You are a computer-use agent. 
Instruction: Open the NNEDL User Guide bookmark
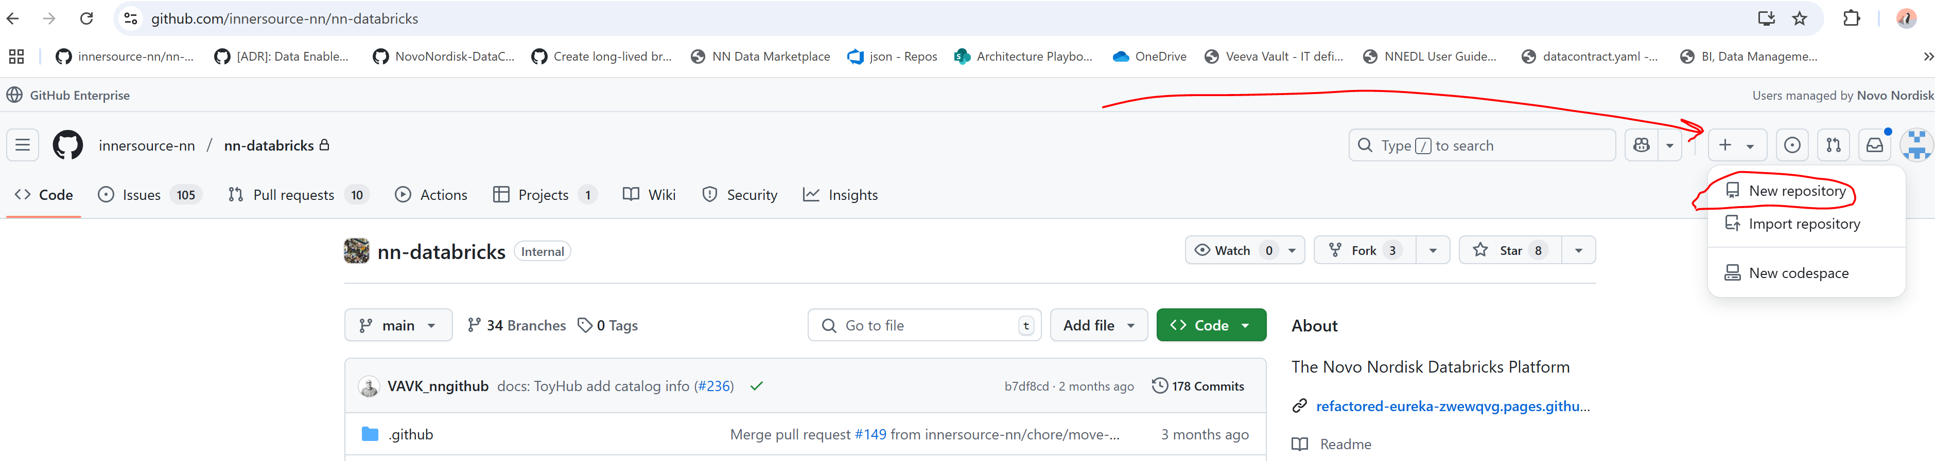[1430, 56]
